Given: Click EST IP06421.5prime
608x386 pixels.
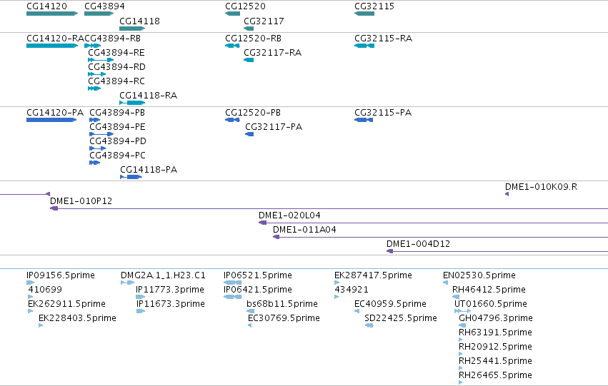Looking at the screenshot, I should [233, 297].
